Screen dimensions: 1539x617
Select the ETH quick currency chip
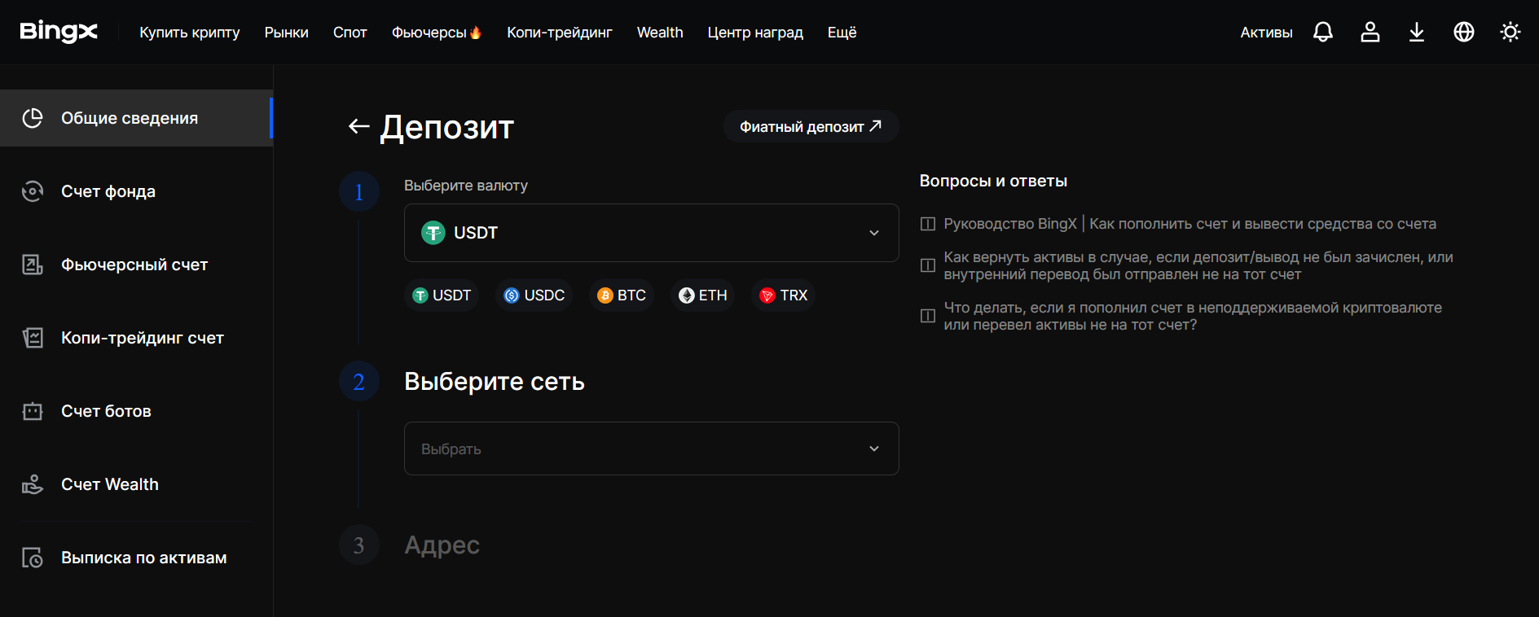702,295
